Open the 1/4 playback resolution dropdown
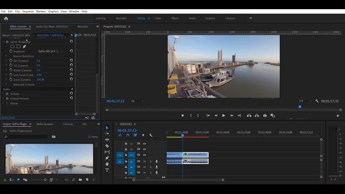 [305, 101]
